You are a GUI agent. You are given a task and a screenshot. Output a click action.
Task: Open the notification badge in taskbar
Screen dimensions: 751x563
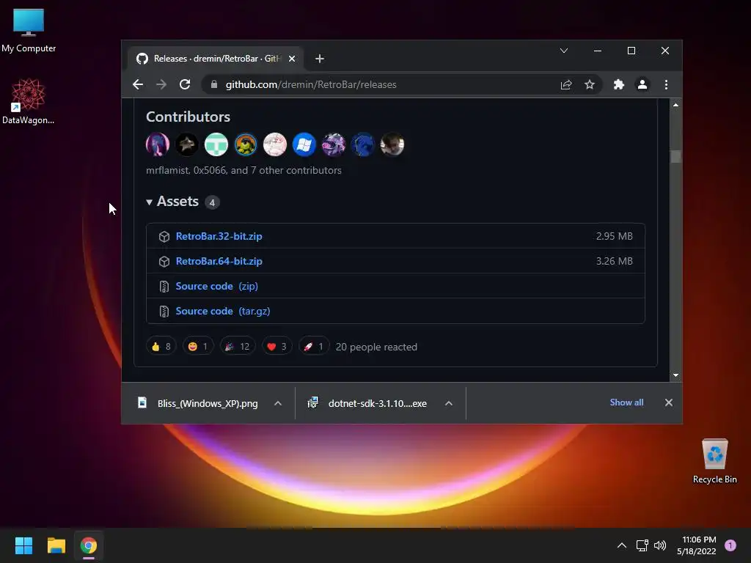[730, 545]
